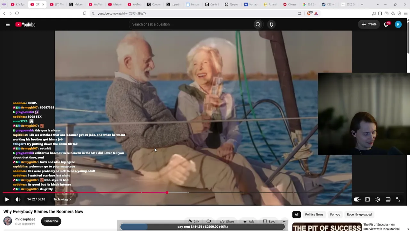Go back to previous page

point(4,13)
